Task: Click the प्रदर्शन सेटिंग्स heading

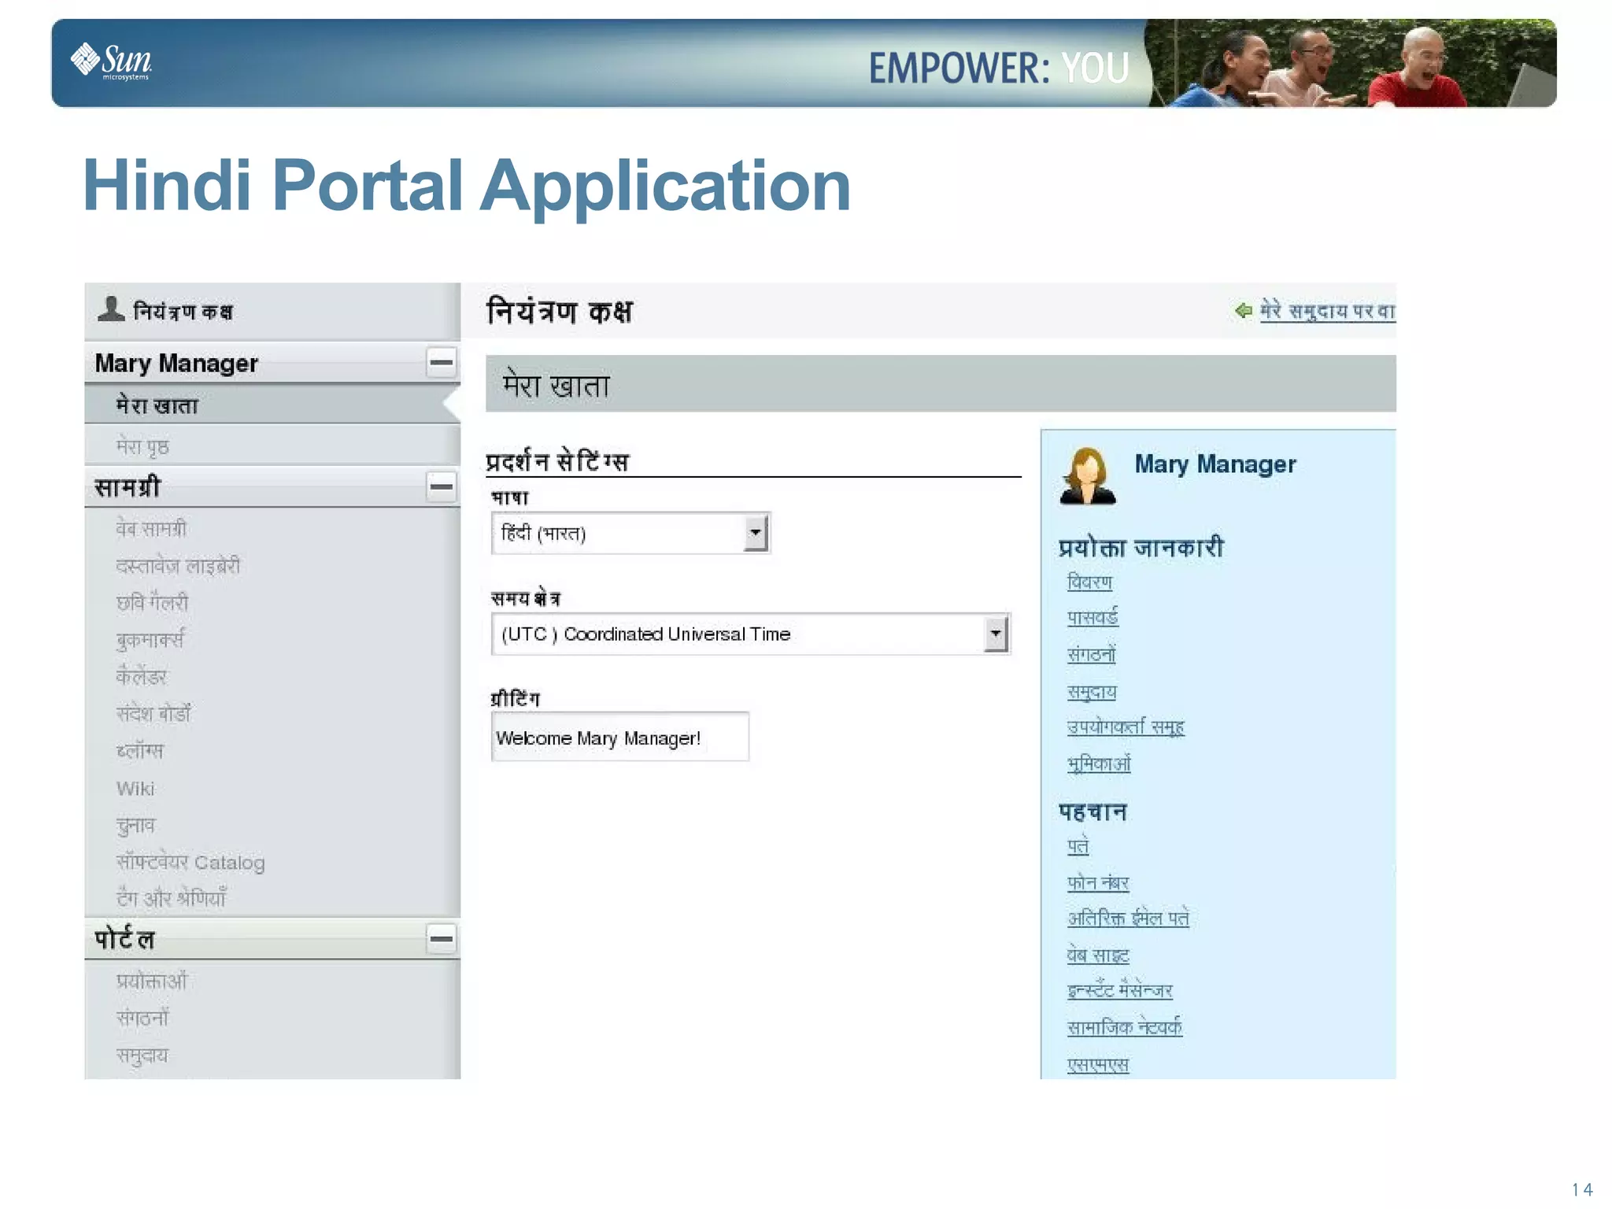Action: pos(557,461)
